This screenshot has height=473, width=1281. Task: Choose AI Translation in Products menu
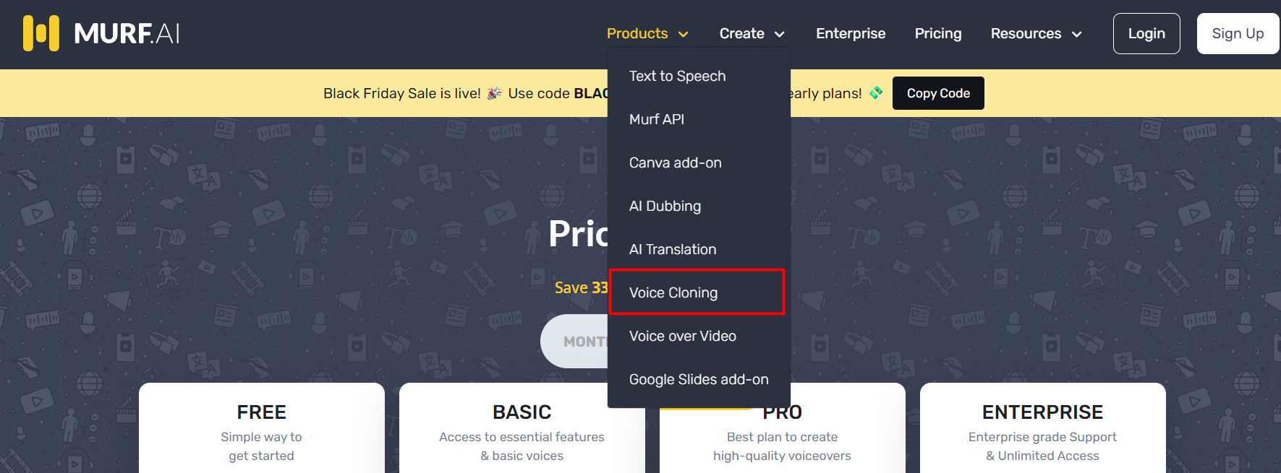pyautogui.click(x=672, y=249)
